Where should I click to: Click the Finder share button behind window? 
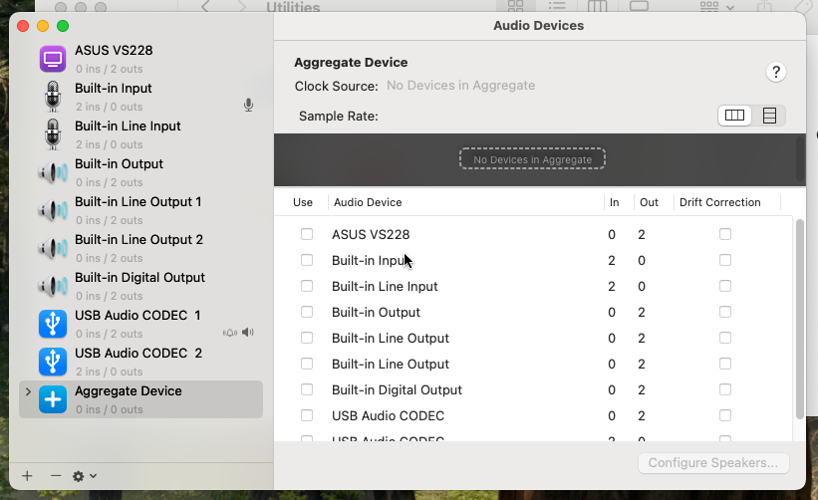pos(764,6)
